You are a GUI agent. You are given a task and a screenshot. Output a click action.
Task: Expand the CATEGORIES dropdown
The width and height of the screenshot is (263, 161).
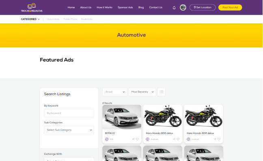(x=30, y=19)
